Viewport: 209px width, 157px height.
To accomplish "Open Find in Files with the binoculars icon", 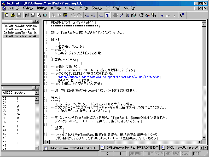I will point(154,15).
